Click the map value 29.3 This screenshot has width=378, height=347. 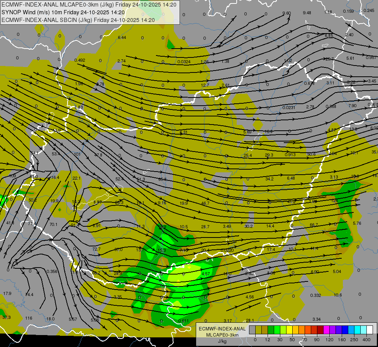point(269,155)
